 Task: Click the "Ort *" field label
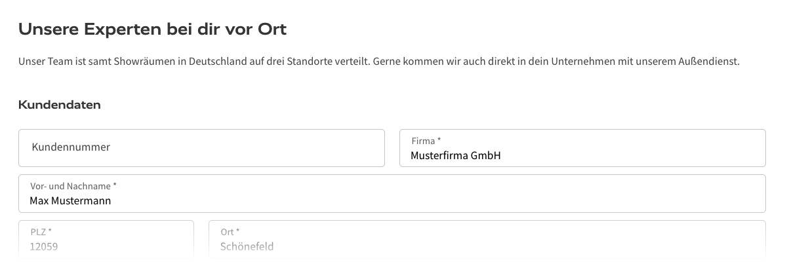coord(230,232)
